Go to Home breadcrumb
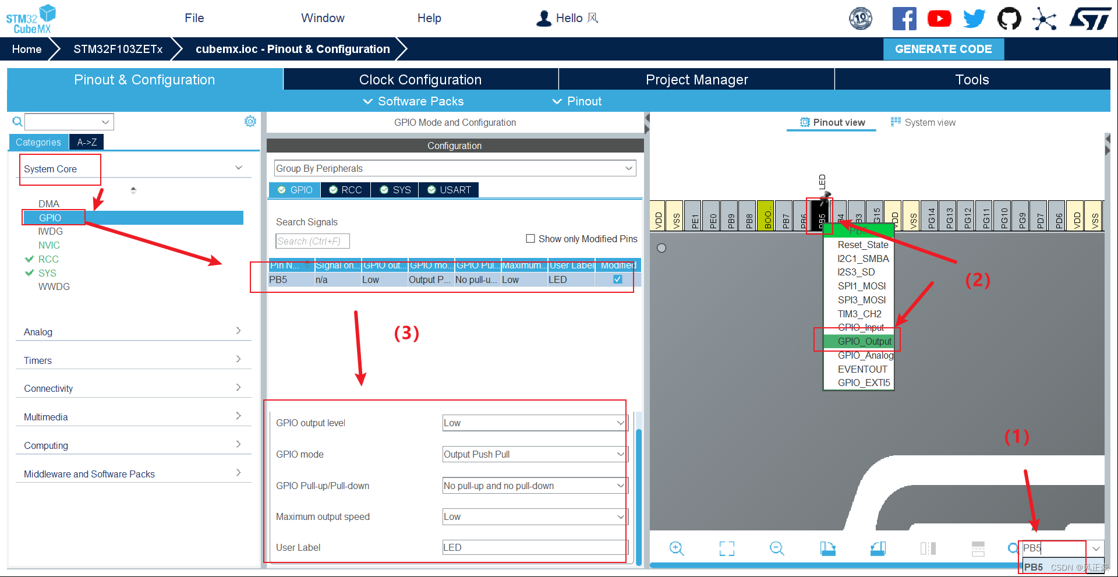The image size is (1118, 577). [27, 49]
